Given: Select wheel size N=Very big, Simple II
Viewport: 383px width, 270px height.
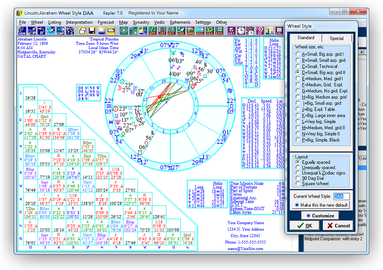Looking at the screenshot, I should [318, 134].
